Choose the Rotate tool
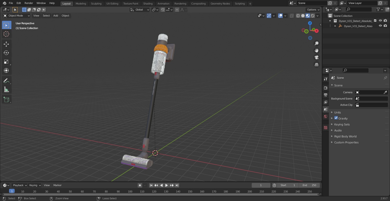Image resolution: width=390 pixels, height=201 pixels. pos(6,53)
